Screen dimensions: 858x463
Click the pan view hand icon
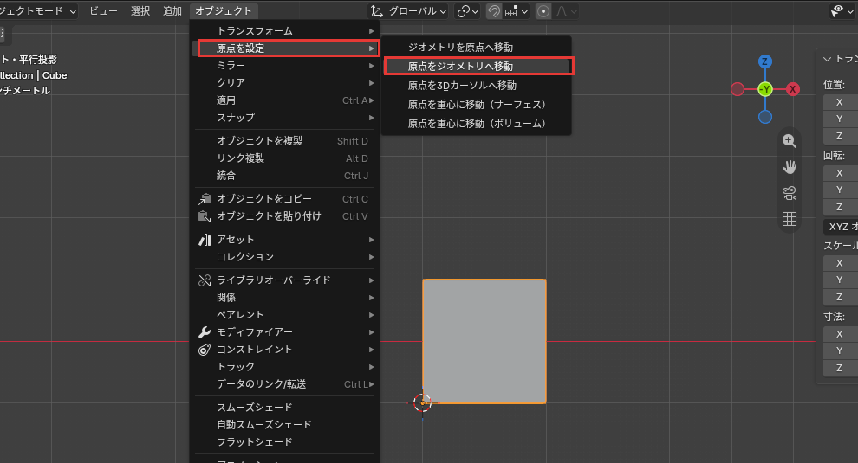789,167
